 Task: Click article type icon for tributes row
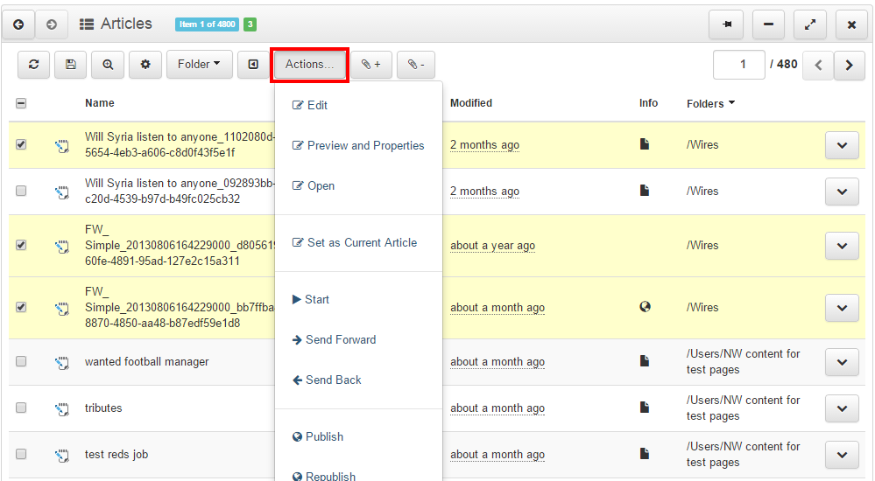click(x=62, y=409)
